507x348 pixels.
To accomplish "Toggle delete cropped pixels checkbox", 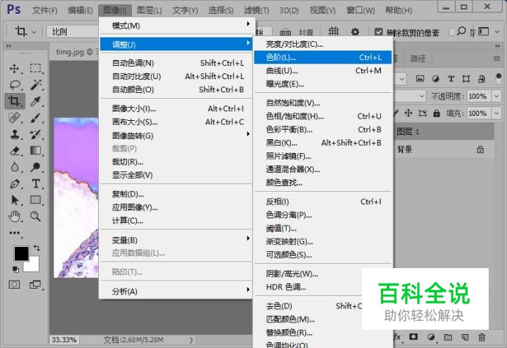I will coord(378,32).
